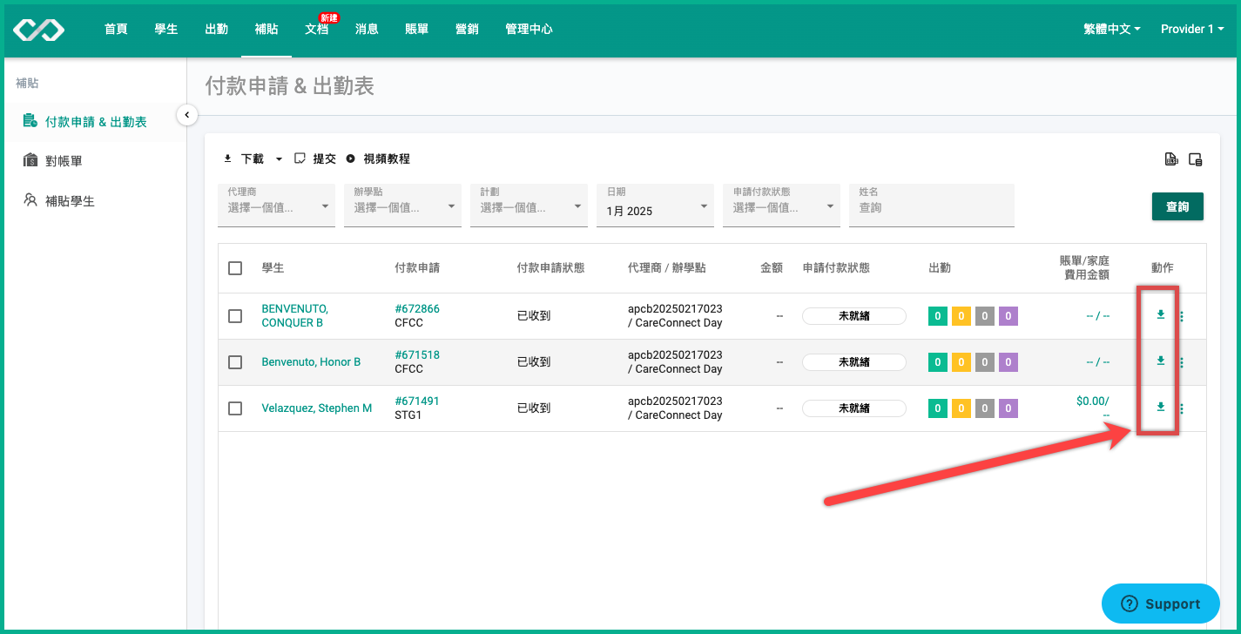Click the app logo in header

[x=38, y=30]
